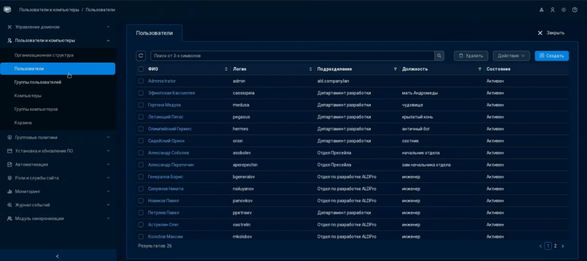Click the Установка и обновление ПО icon
Viewport: 587px width, 261px height.
(x=10, y=151)
